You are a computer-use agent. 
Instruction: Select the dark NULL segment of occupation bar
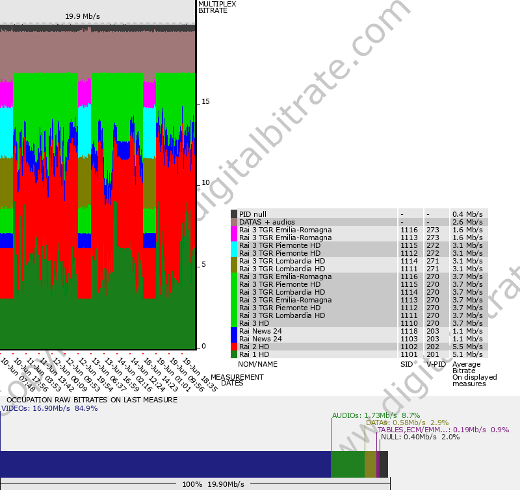click(383, 464)
